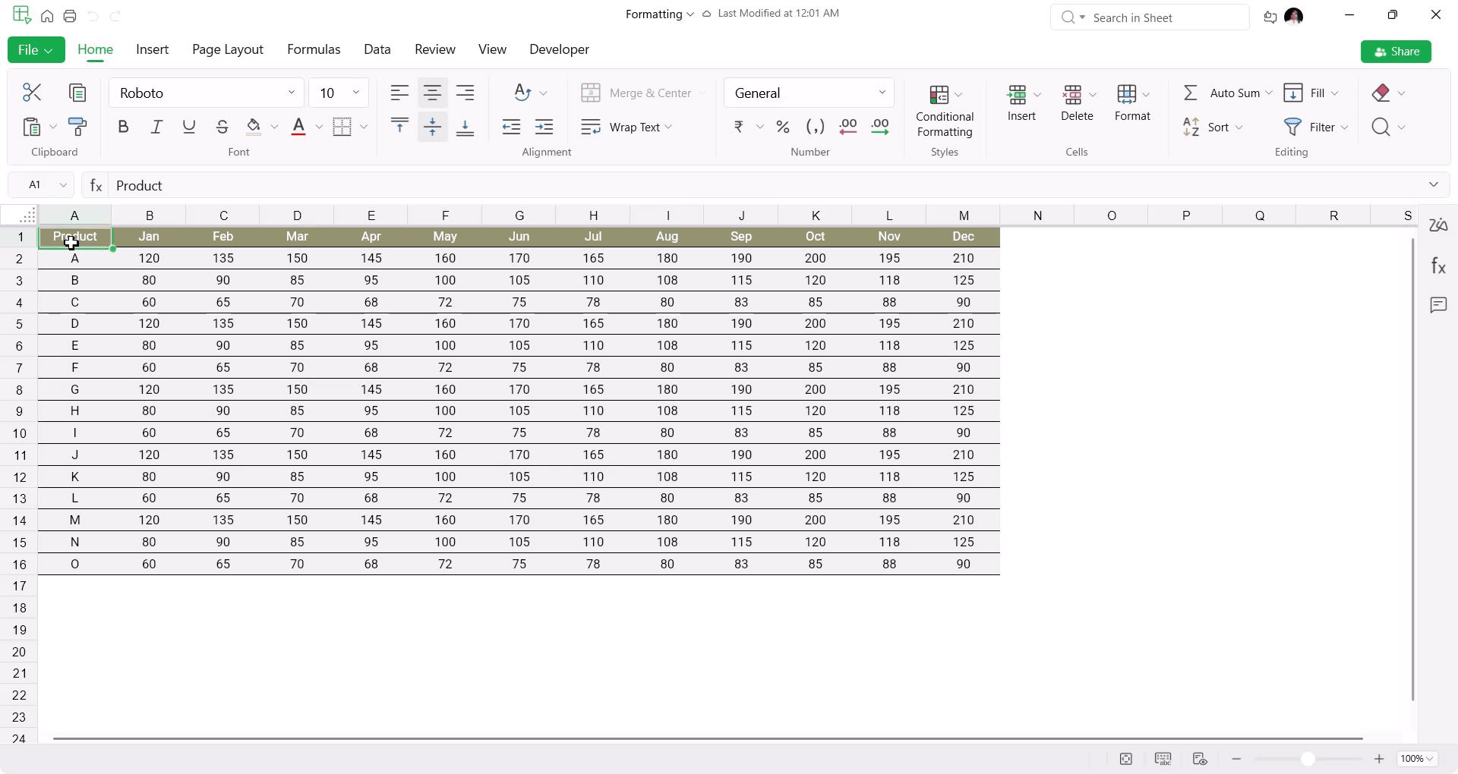The height and width of the screenshot is (774, 1458).
Task: Click the increase indent icon
Action: [544, 127]
